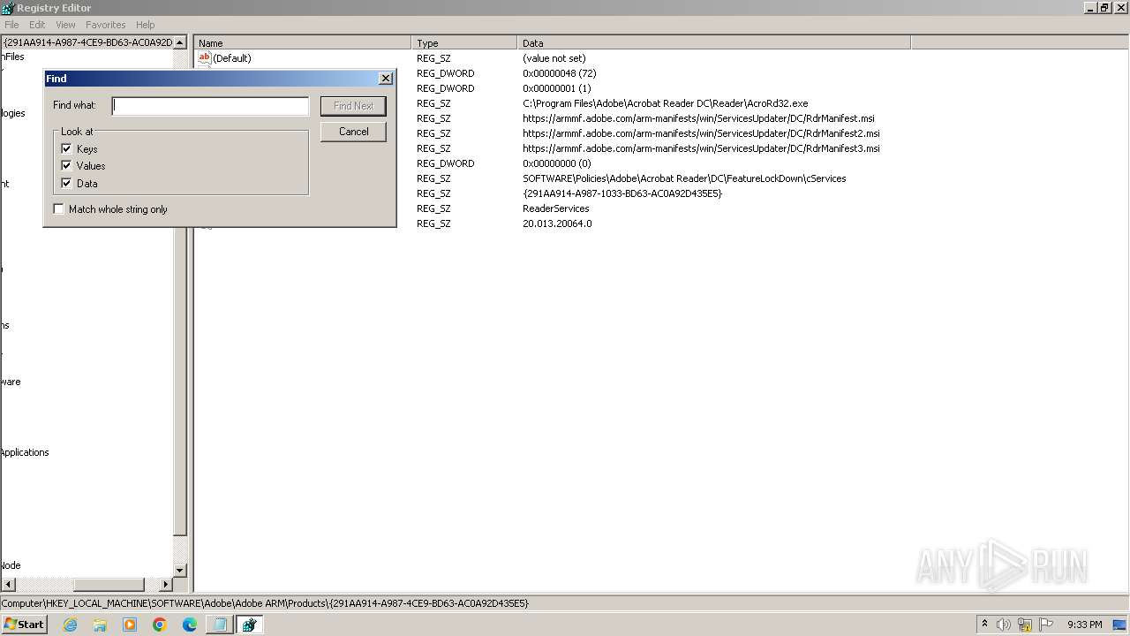
Task: Select the {291AA914-A987-4CE9...} tree key
Action: click(x=87, y=42)
